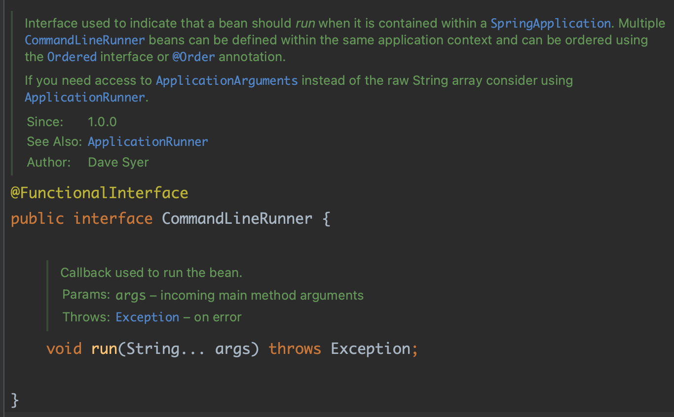
Task: Click the throws keyword in the signature
Action: [295, 349]
